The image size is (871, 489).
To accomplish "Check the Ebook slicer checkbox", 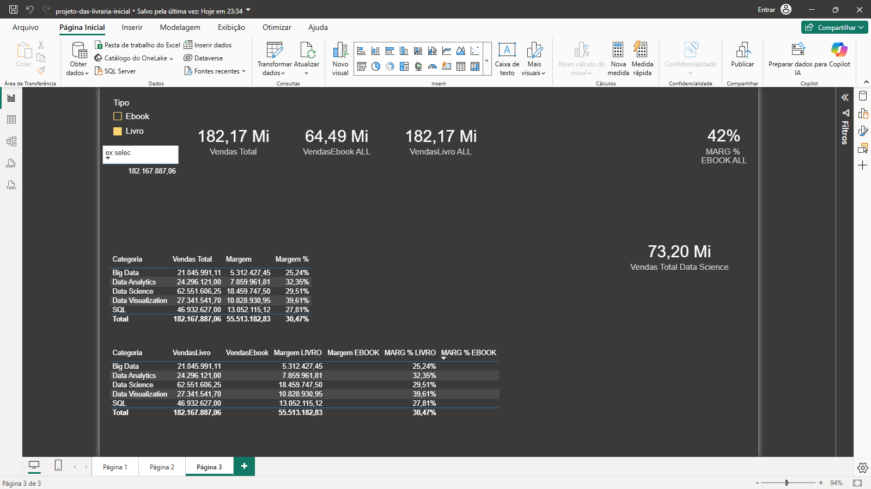I will pos(118,116).
